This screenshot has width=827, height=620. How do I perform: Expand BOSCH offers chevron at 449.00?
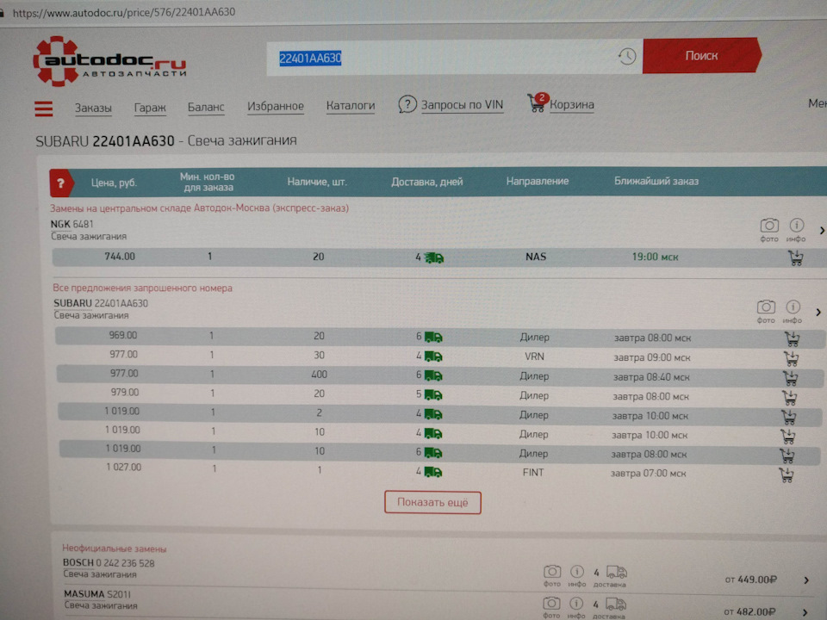pyautogui.click(x=806, y=580)
